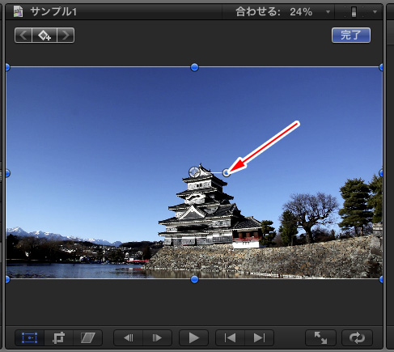The image size is (394, 352).
Task: Select the Distort tool icon
Action: [88, 337]
